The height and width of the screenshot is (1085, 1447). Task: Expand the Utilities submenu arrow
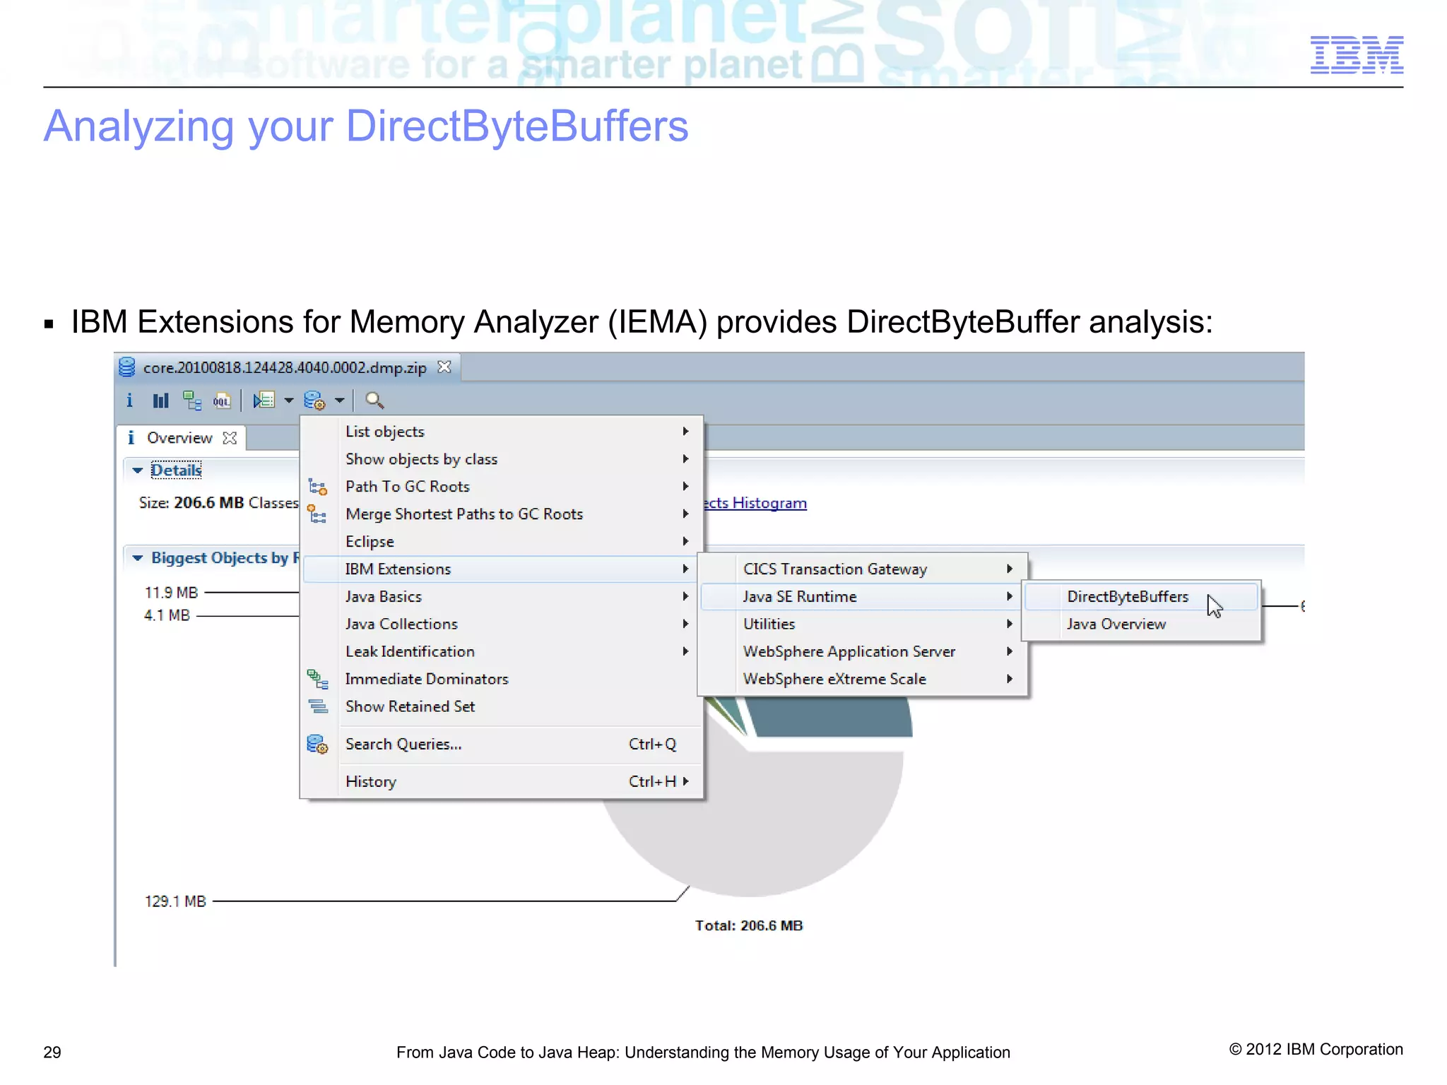pos(1010,624)
